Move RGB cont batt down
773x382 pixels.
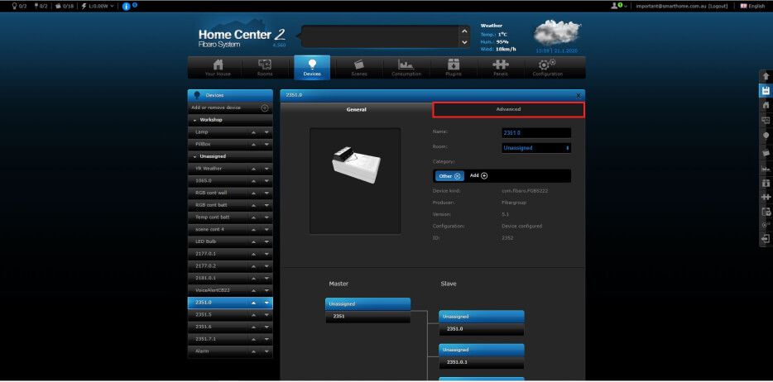pos(266,205)
